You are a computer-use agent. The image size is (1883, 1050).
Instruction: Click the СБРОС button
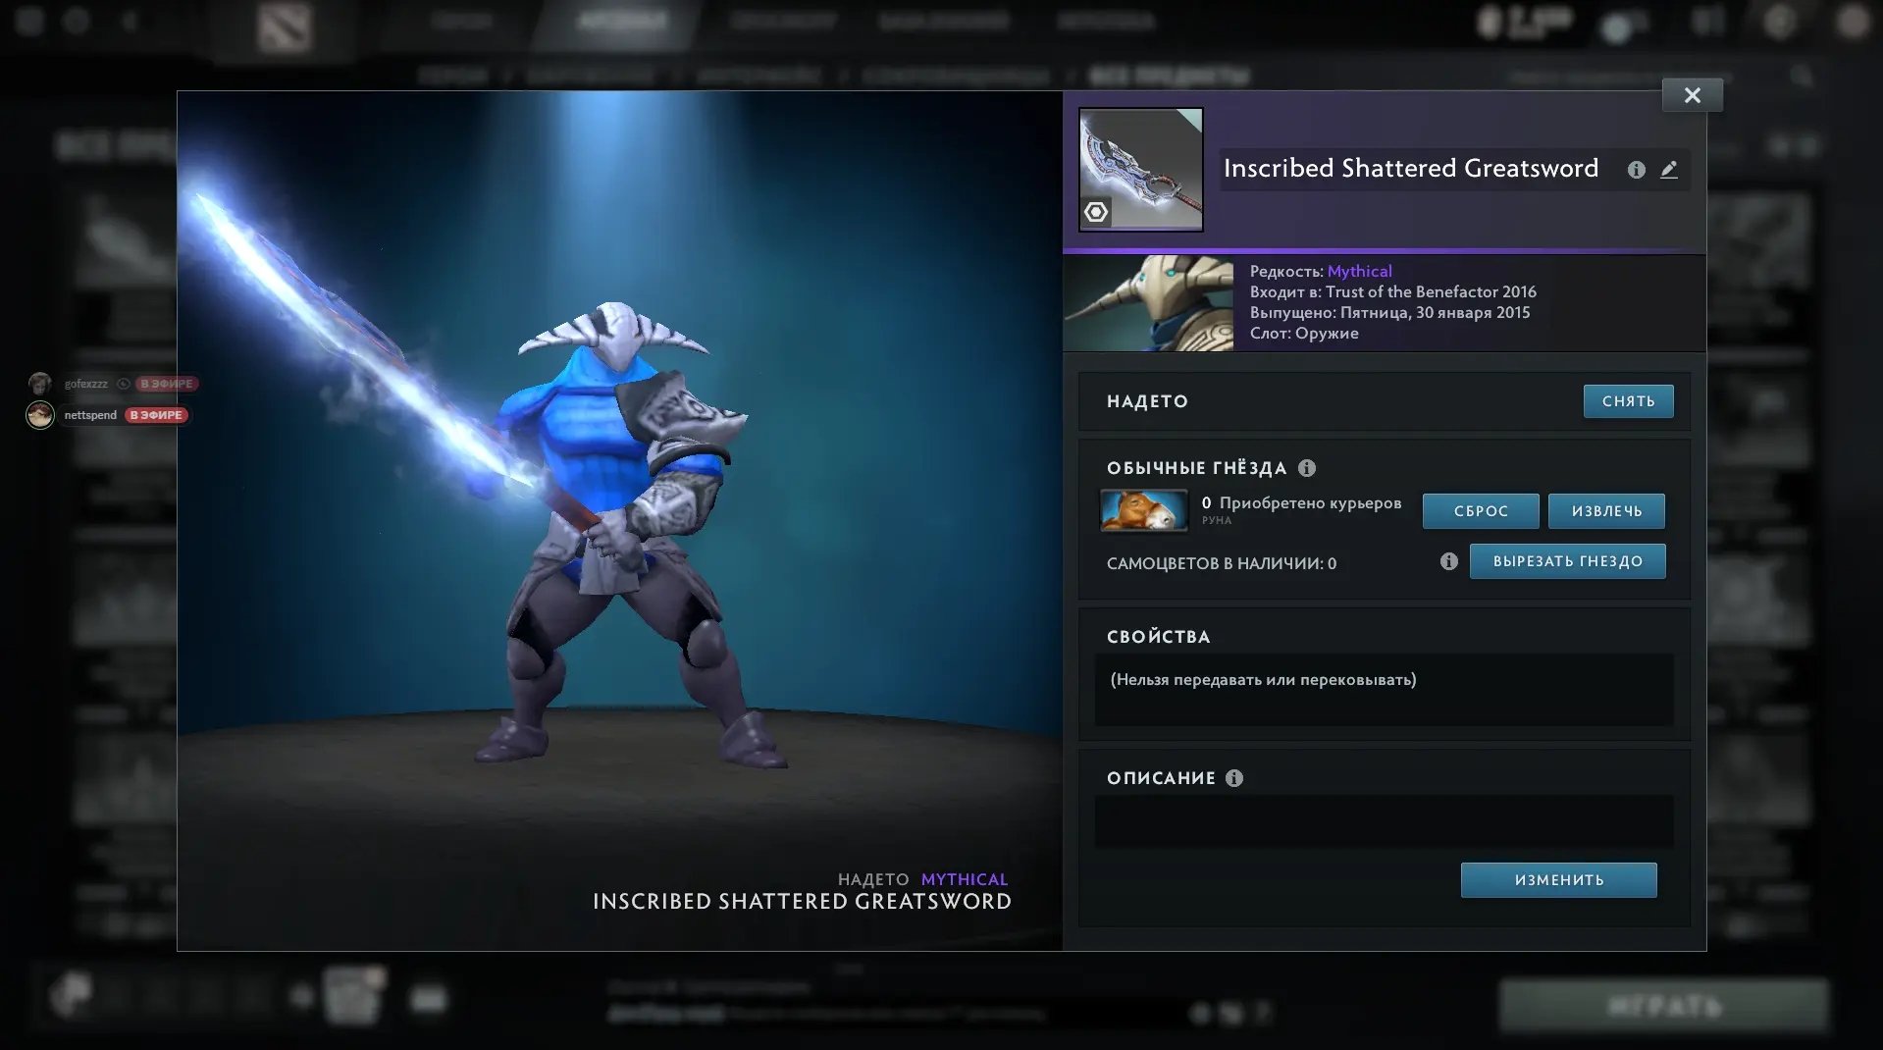pyautogui.click(x=1481, y=511)
